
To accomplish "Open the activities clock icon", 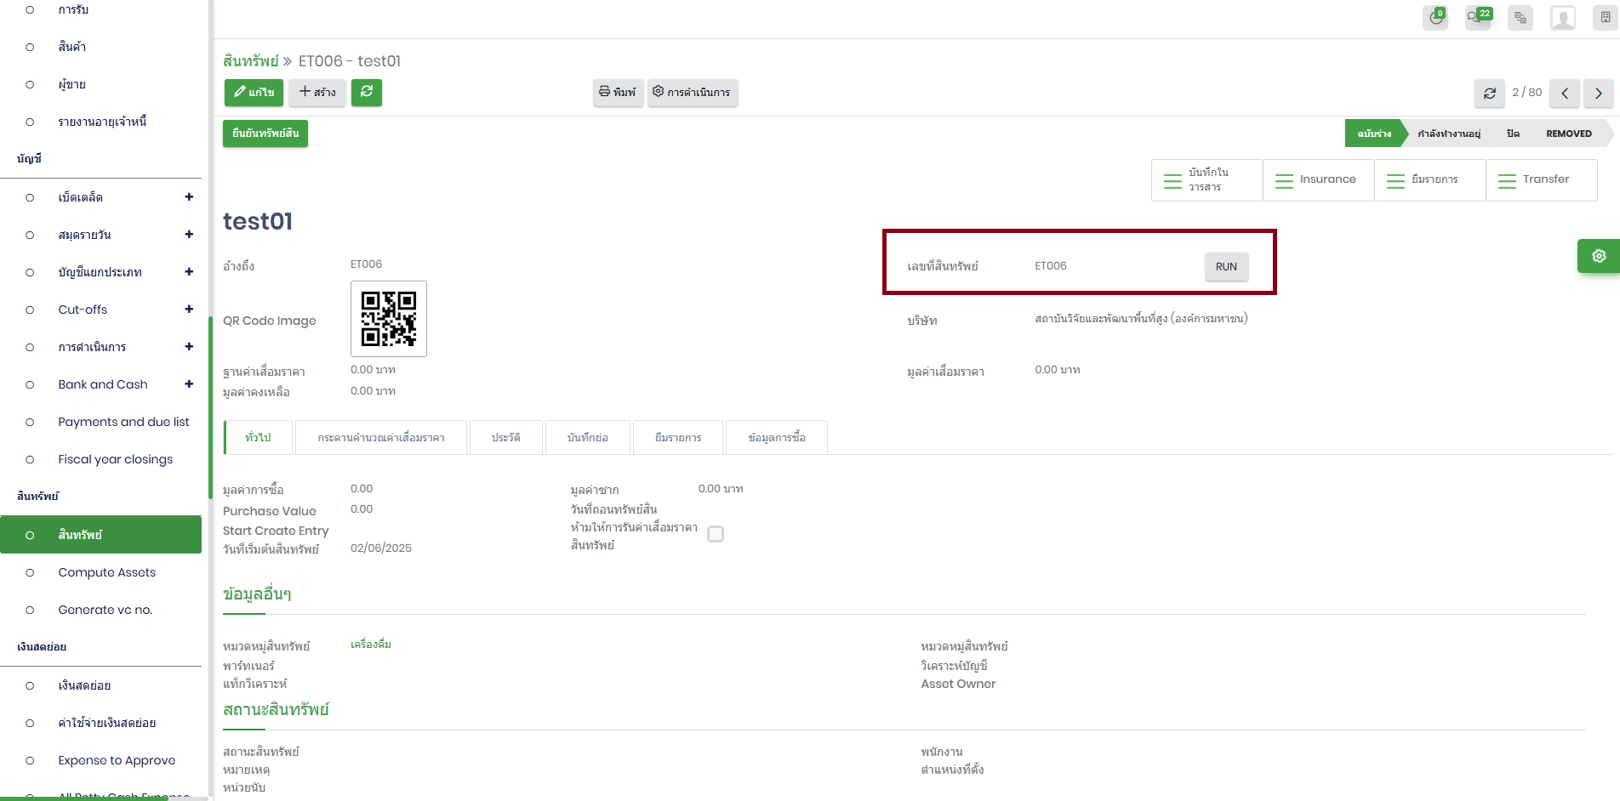I will pyautogui.click(x=1435, y=18).
